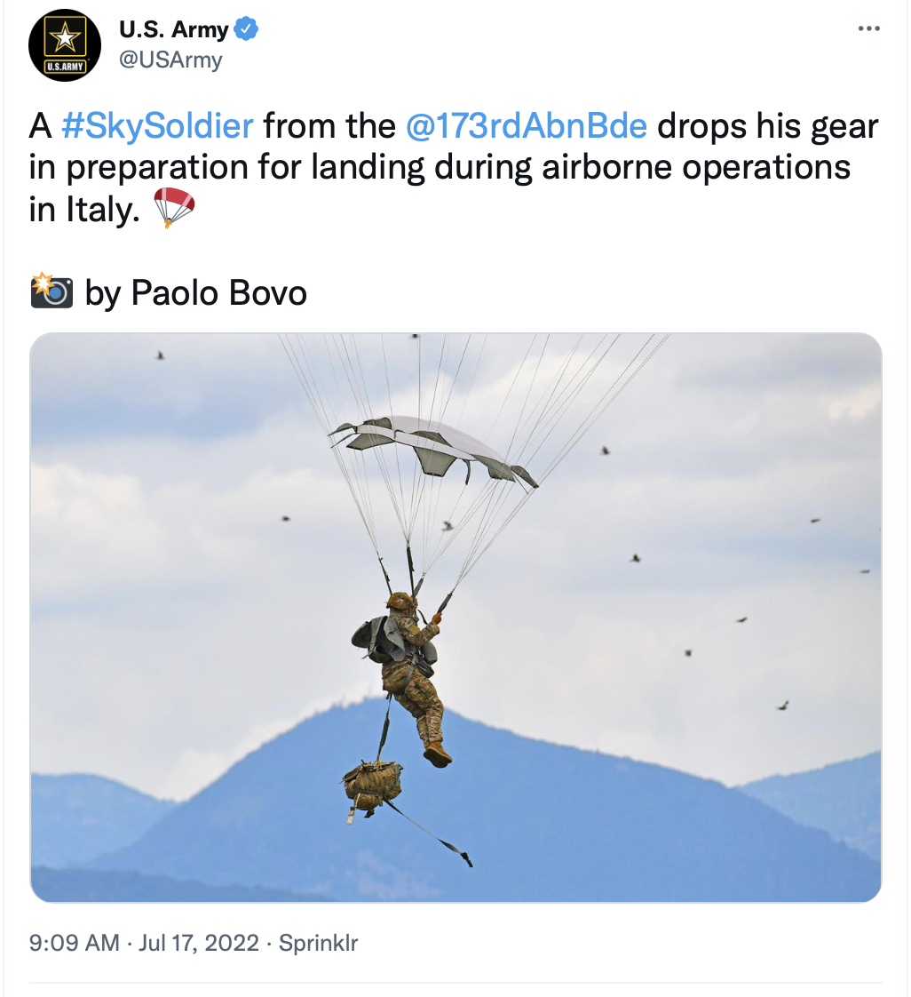Click the parachute emoji in tweet
The height and width of the screenshot is (997, 911).
pyautogui.click(x=173, y=207)
